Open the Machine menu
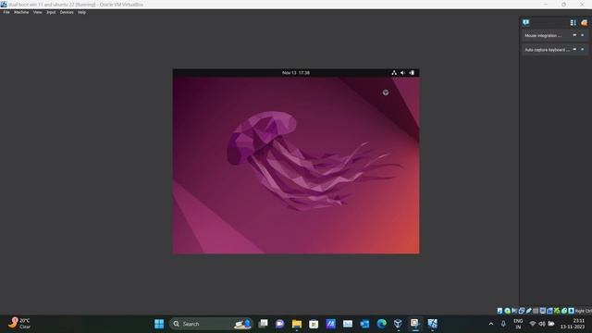Screen dimensions: 592x333 tap(21, 12)
